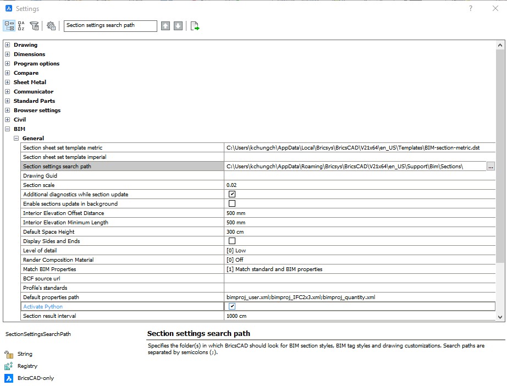Expand the Standard Parts category
The image size is (507, 386).
[x=8, y=101]
